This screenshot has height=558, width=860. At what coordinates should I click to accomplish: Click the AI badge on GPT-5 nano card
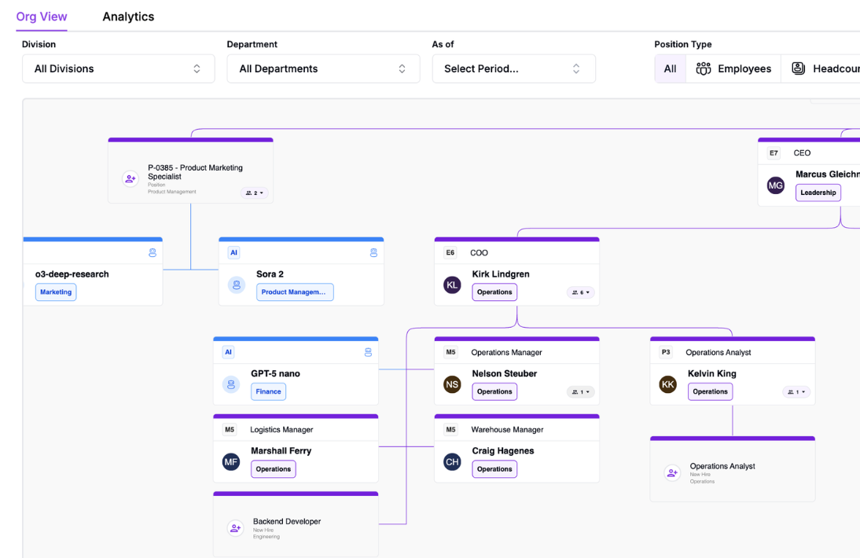point(228,351)
